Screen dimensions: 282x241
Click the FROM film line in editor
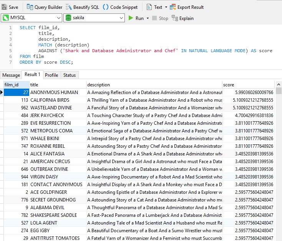[32, 56]
